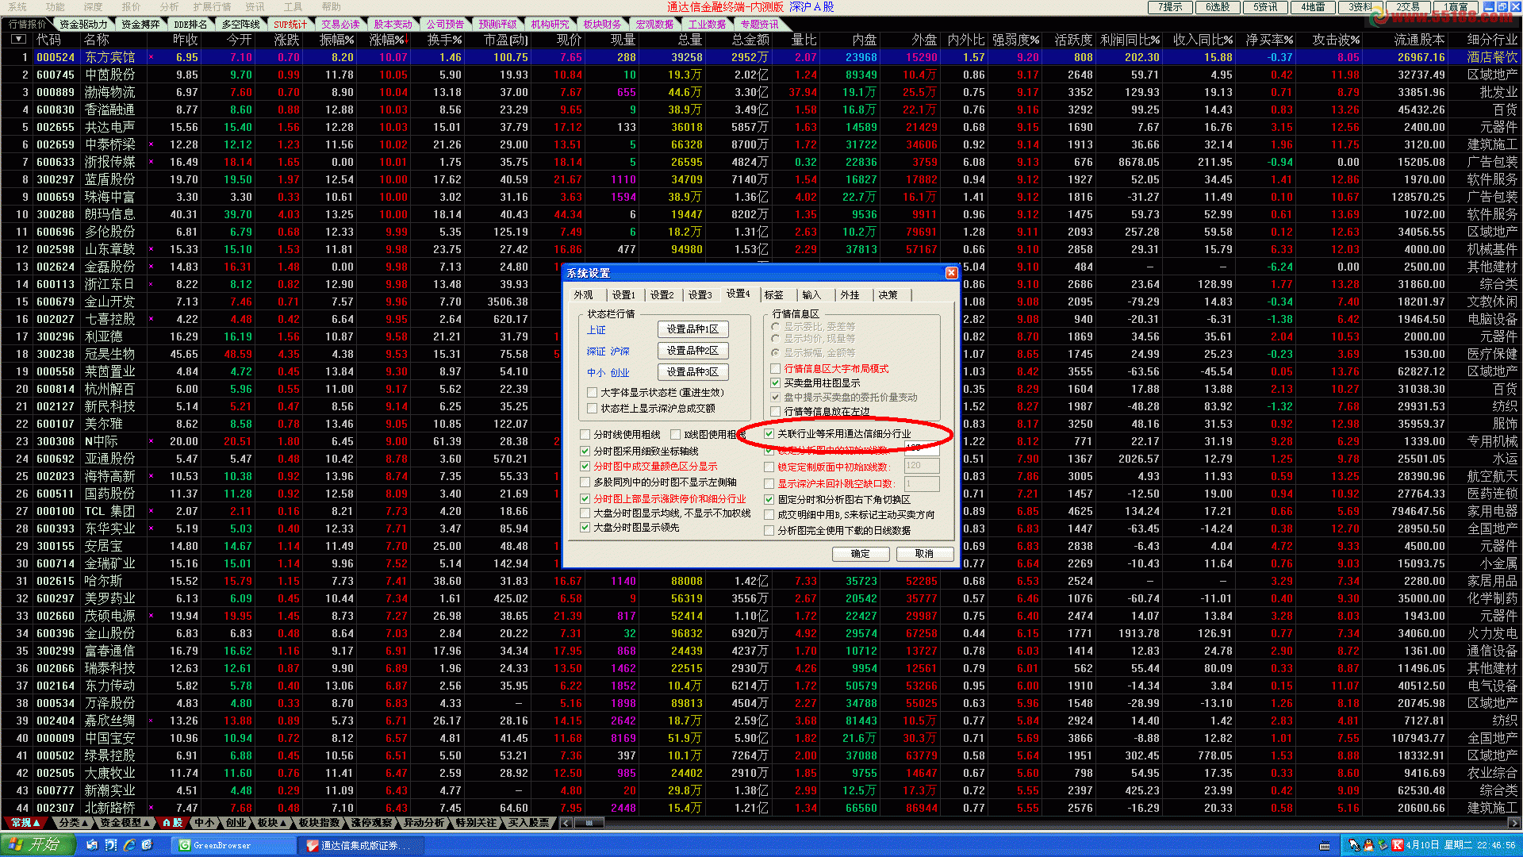Check 分析图完全使用下载的日线数据
Image resolution: width=1523 pixels, height=857 pixels.
pos(769,530)
